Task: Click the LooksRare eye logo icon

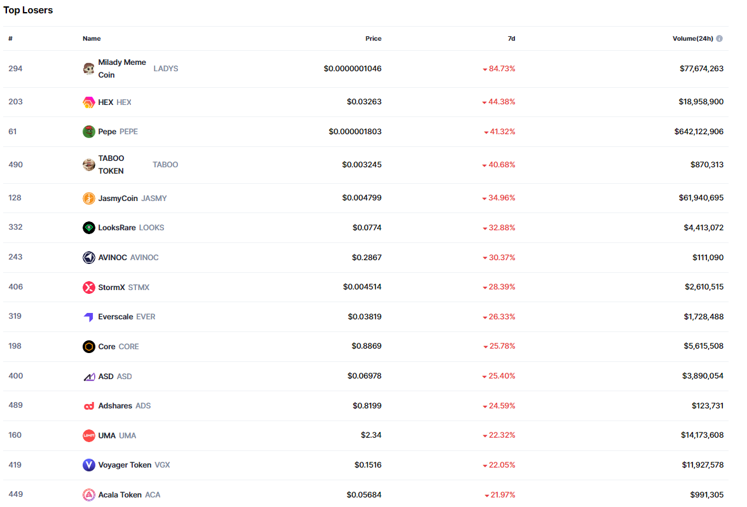Action: (x=89, y=228)
